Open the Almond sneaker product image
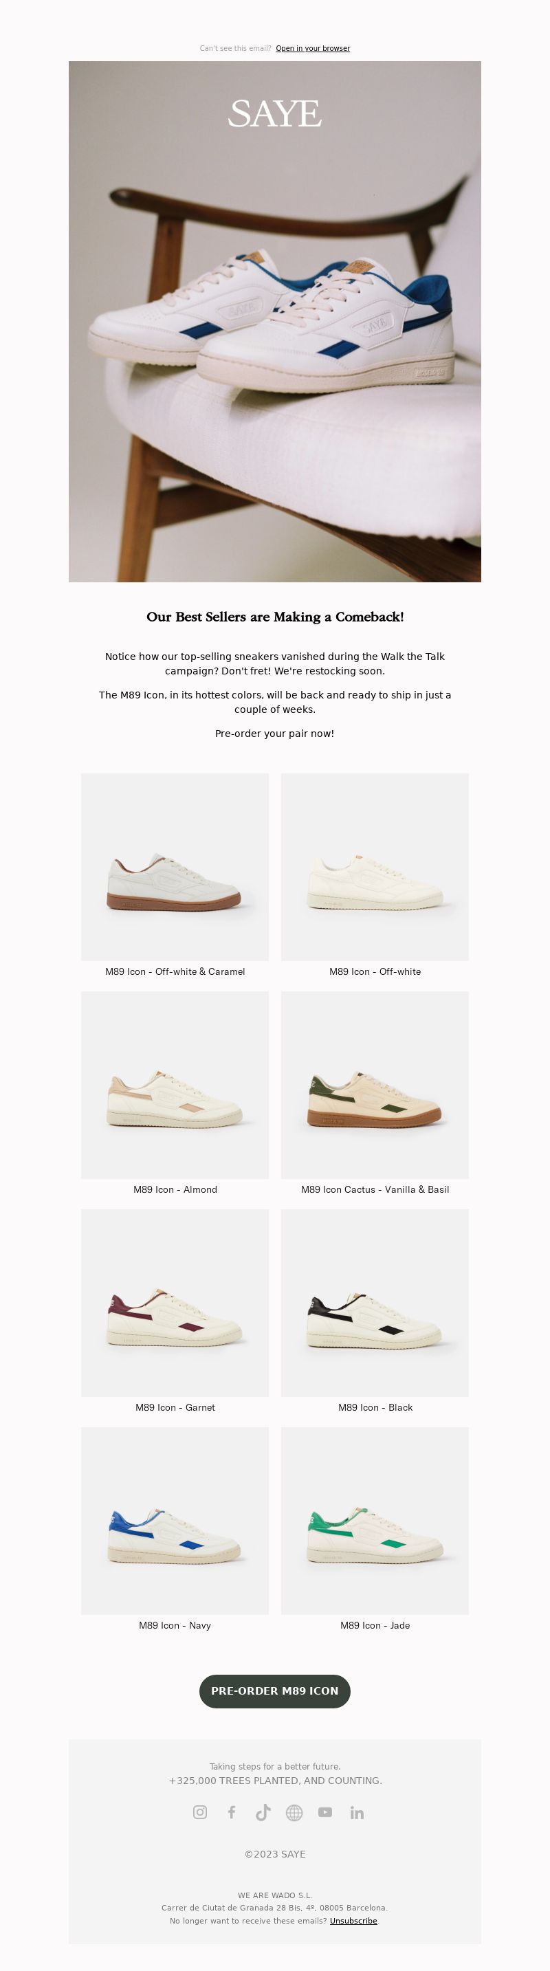The height and width of the screenshot is (1971, 550). [x=175, y=1084]
